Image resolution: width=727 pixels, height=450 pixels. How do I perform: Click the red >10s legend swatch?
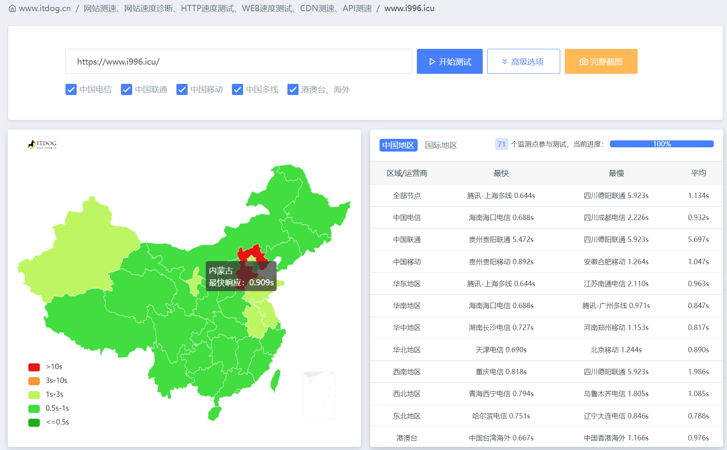click(x=34, y=367)
